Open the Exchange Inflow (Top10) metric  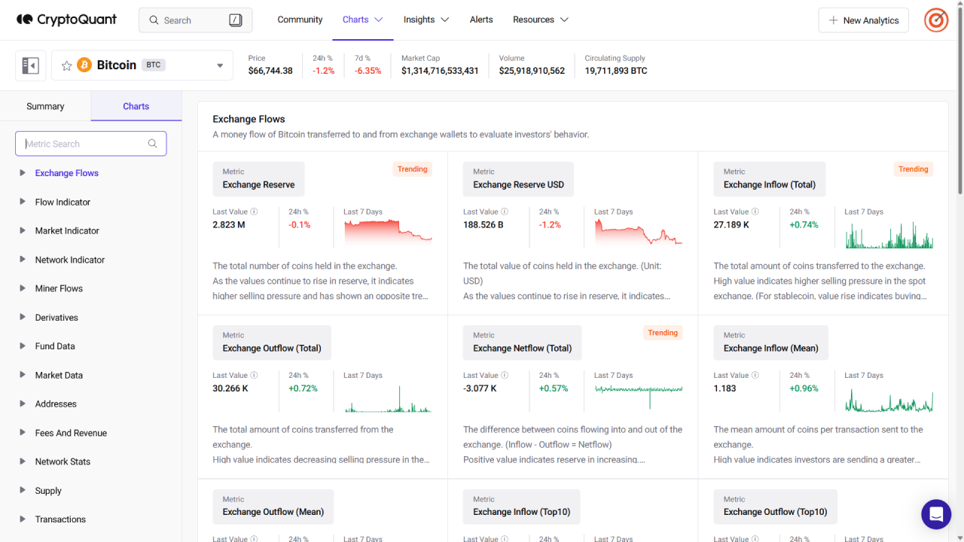click(x=521, y=506)
